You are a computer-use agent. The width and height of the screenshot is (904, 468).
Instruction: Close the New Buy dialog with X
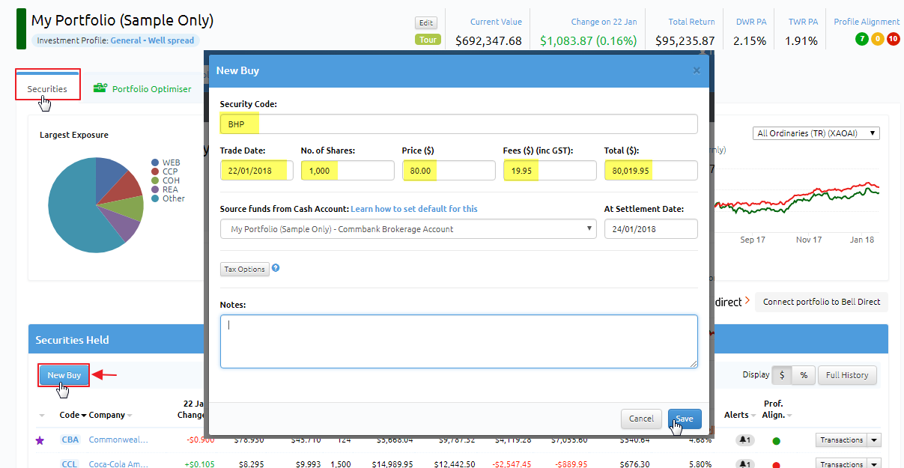697,70
